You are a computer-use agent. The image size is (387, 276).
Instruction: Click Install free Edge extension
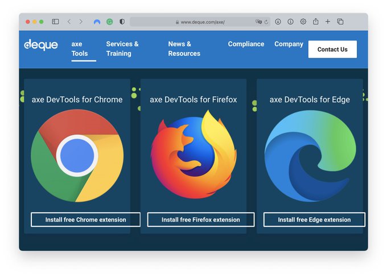click(314, 220)
